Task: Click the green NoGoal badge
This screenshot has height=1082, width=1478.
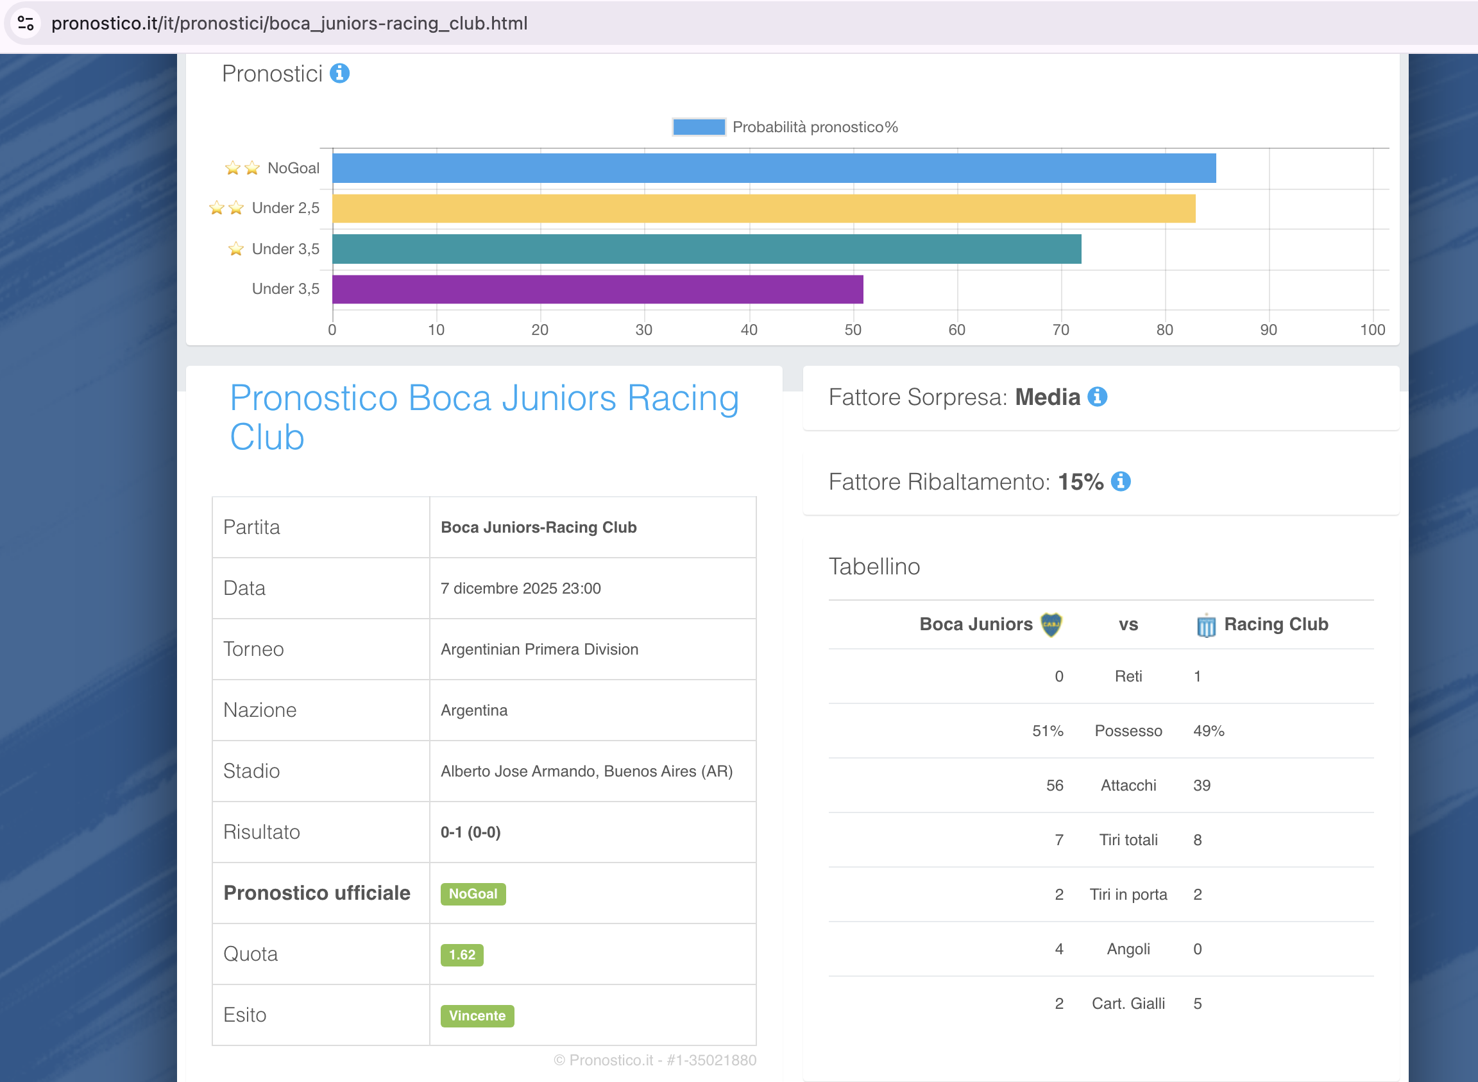Action: click(x=473, y=894)
